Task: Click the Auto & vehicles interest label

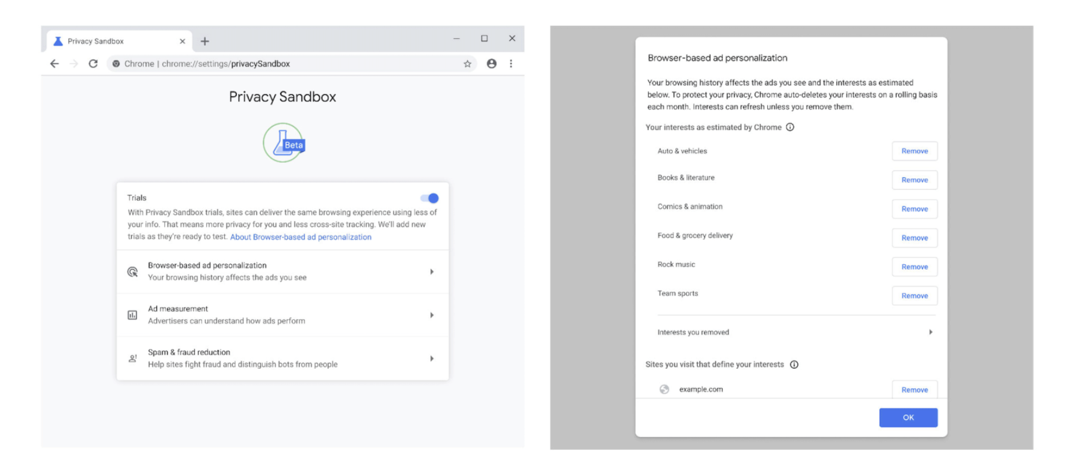Action: pos(682,151)
